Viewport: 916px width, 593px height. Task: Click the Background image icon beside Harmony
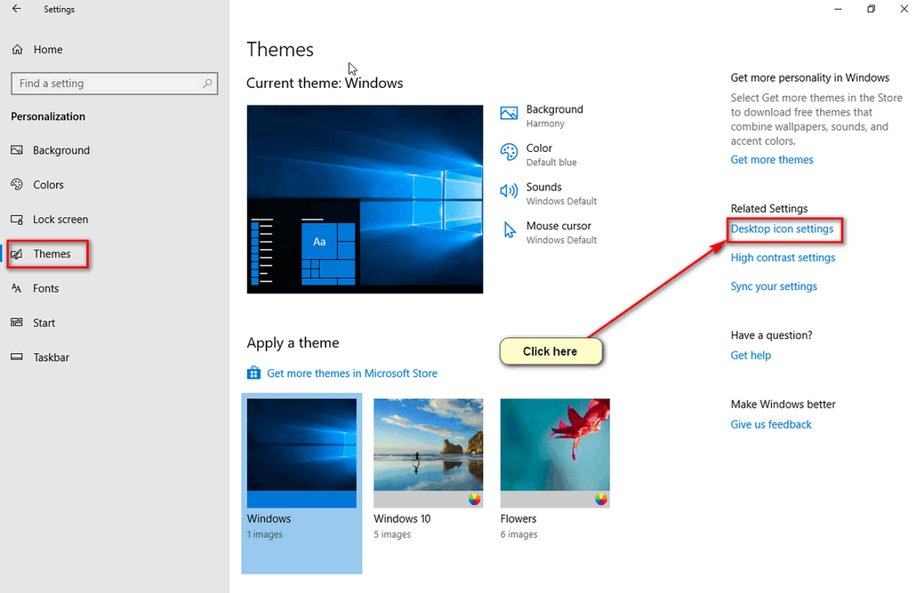point(509,113)
